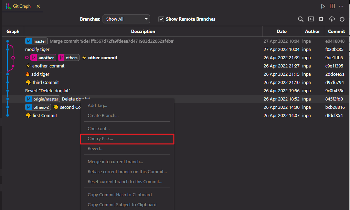Click the Author column header
Viewport: 350px width, 210px height.
click(x=312, y=32)
